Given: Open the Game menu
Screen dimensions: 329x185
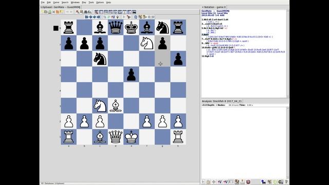Looking at the screenshot, I should click(x=56, y=3).
